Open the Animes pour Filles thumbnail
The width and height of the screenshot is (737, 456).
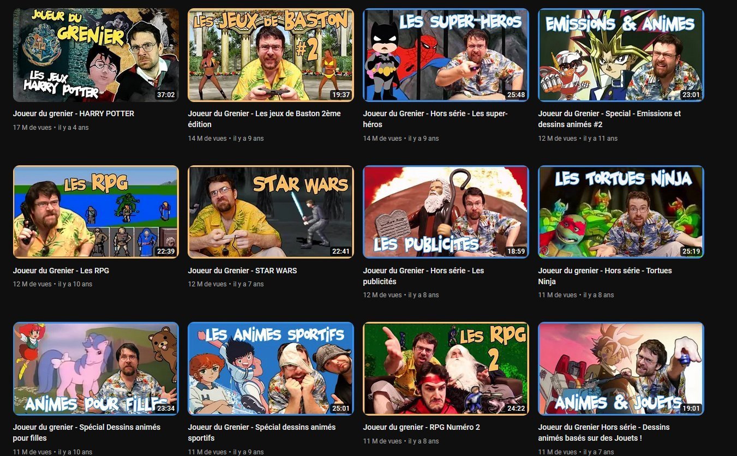point(96,369)
